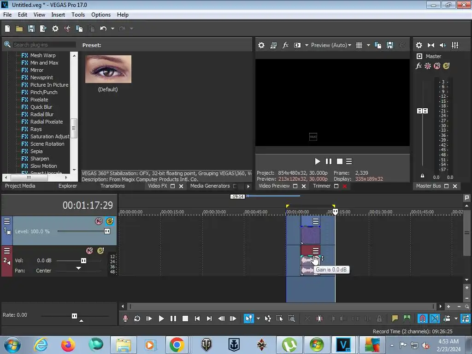Enable snapping magnet icon
Viewport: 472px width, 354px height.
[x=423, y=319]
